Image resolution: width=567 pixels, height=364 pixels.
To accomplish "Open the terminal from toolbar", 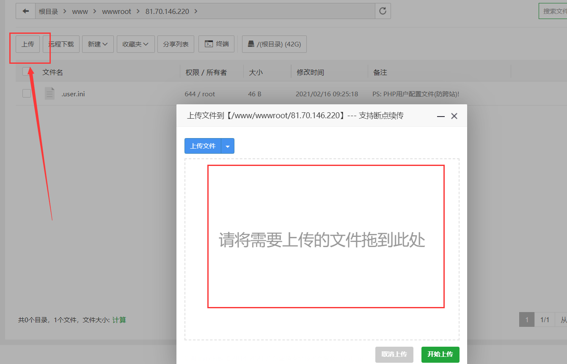I will coord(216,44).
